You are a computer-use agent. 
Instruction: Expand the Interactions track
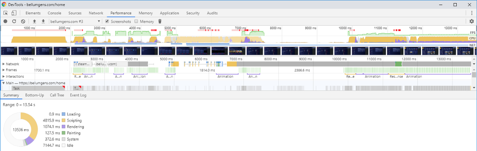(x=4, y=76)
